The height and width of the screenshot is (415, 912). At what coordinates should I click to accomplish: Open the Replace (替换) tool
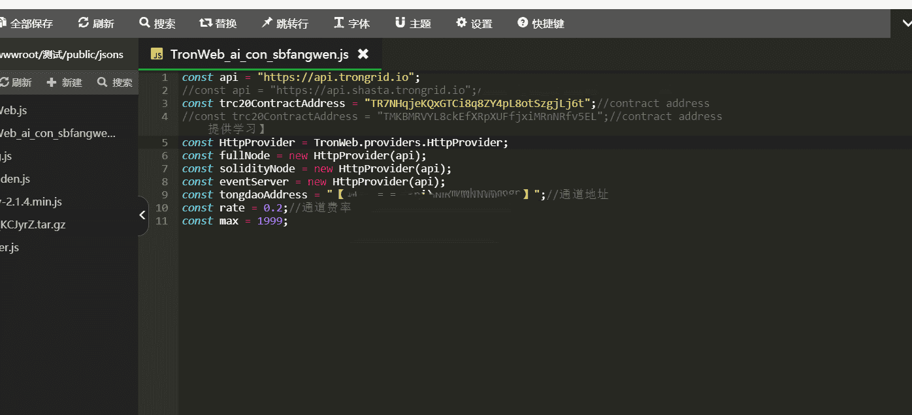(206, 23)
